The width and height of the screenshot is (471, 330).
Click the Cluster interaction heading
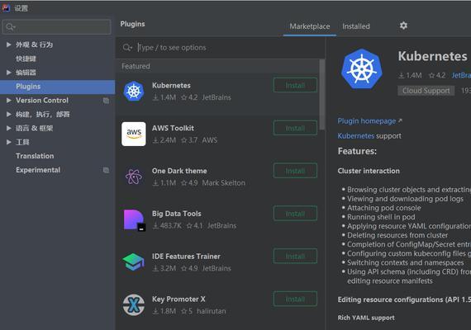[369, 171]
